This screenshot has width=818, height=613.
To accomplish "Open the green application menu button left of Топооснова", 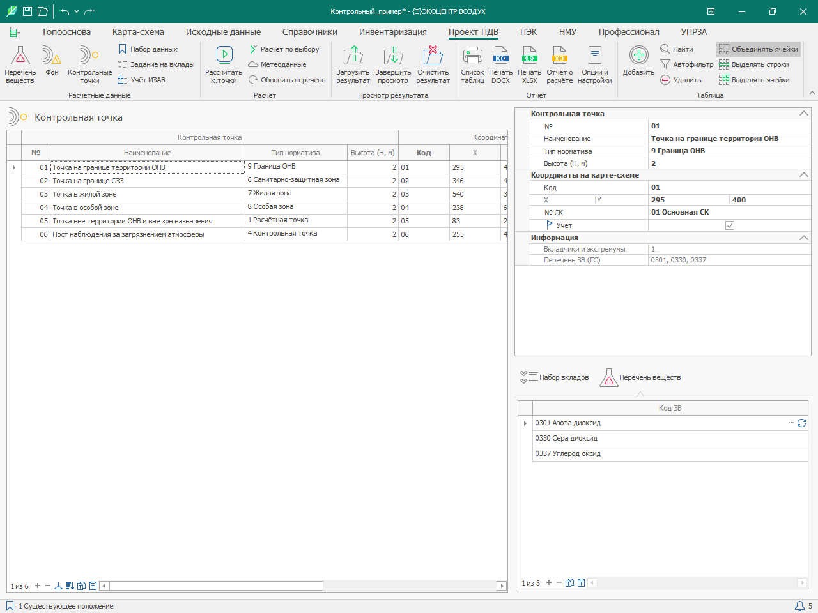I will [x=15, y=32].
